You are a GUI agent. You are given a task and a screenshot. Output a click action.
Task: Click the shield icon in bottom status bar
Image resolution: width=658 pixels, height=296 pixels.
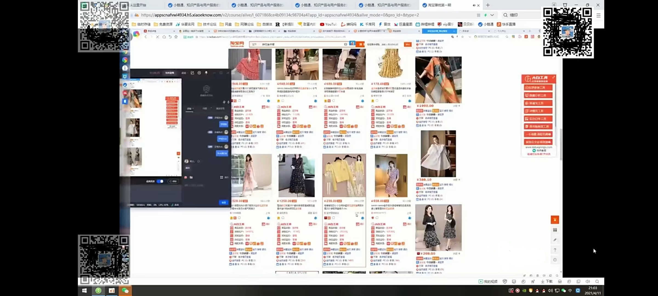(x=505, y=281)
